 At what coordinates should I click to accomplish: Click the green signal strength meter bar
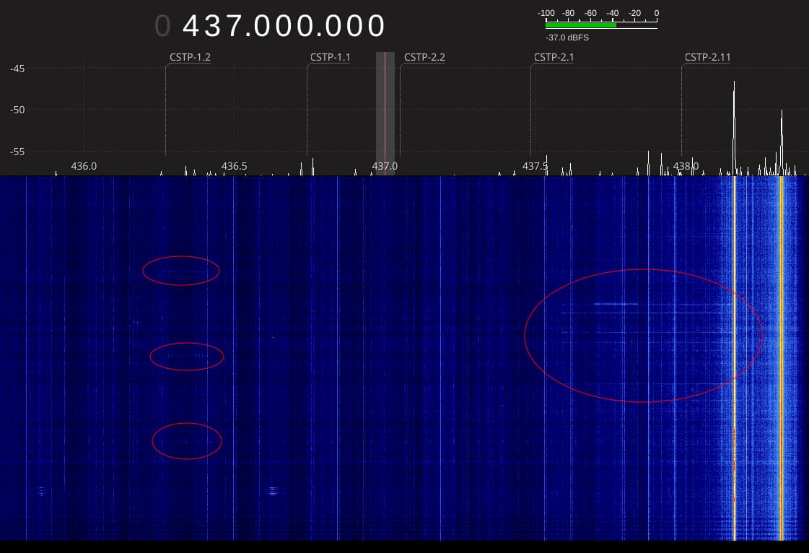pyautogui.click(x=580, y=25)
